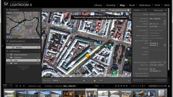This screenshot has height=97, width=173.
Task: Click the map search magnifier icon
Action: pyautogui.click(x=110, y=10)
